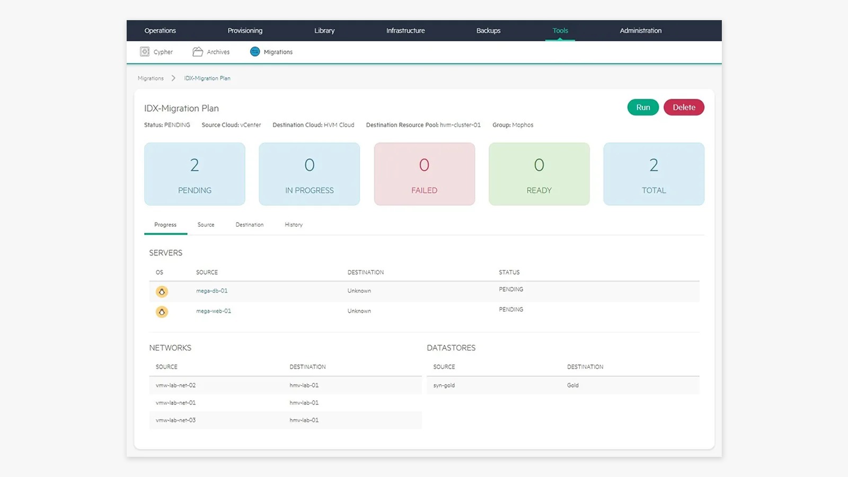Click the Linux OS icon for mega-db-01
Image resolution: width=848 pixels, height=477 pixels.
coord(162,291)
